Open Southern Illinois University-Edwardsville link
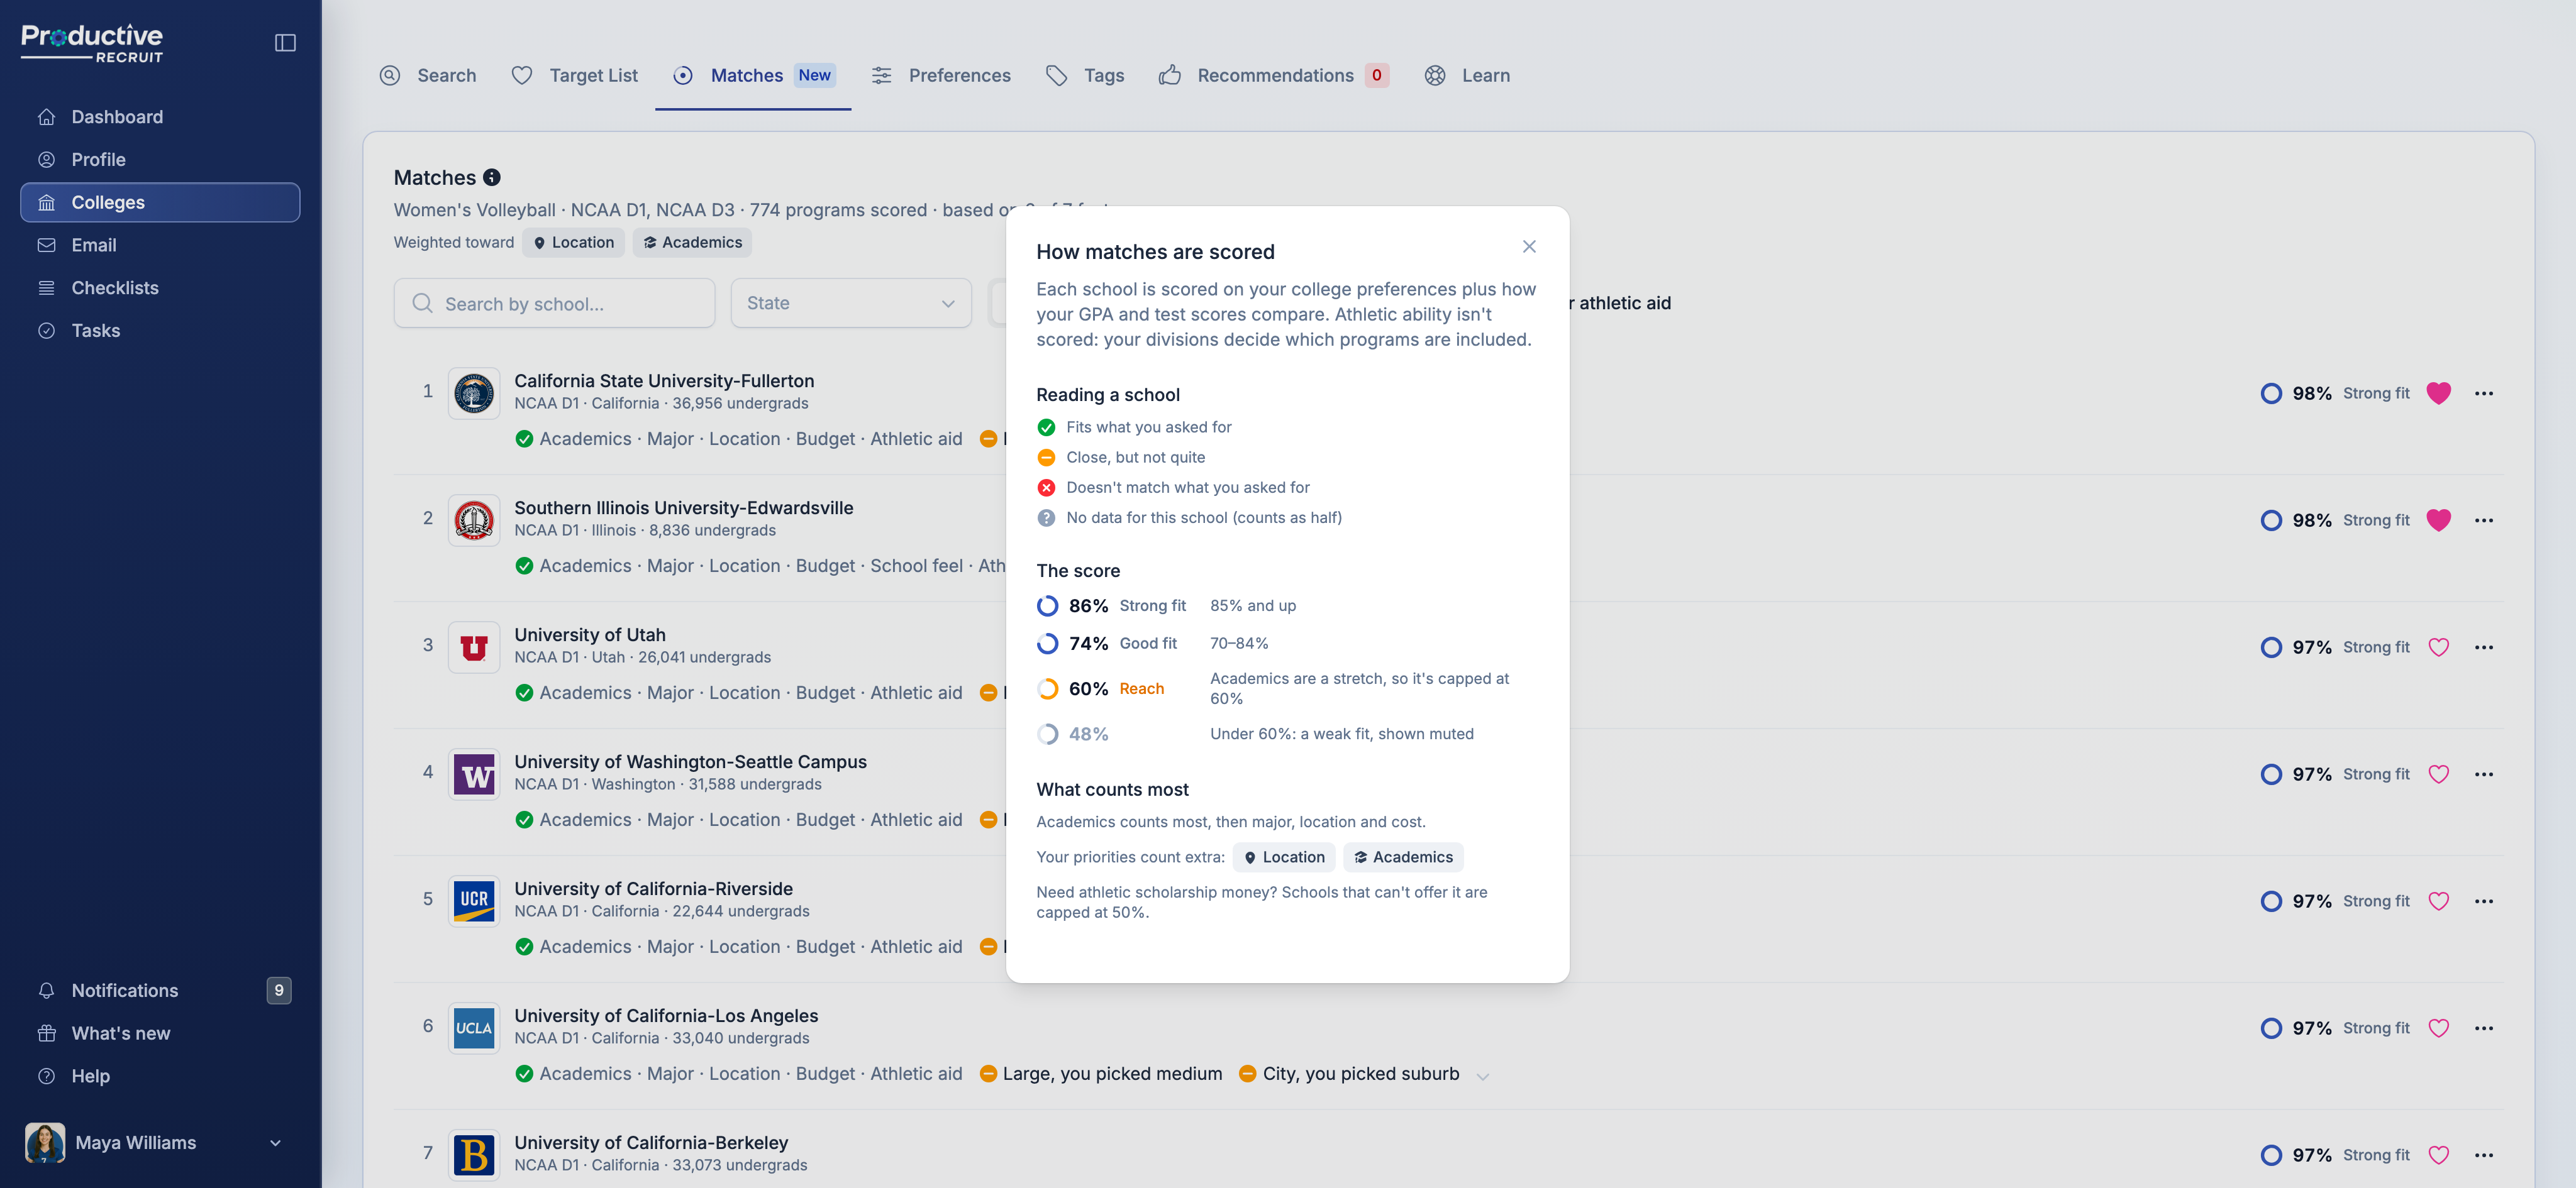This screenshot has height=1188, width=2576. point(684,508)
